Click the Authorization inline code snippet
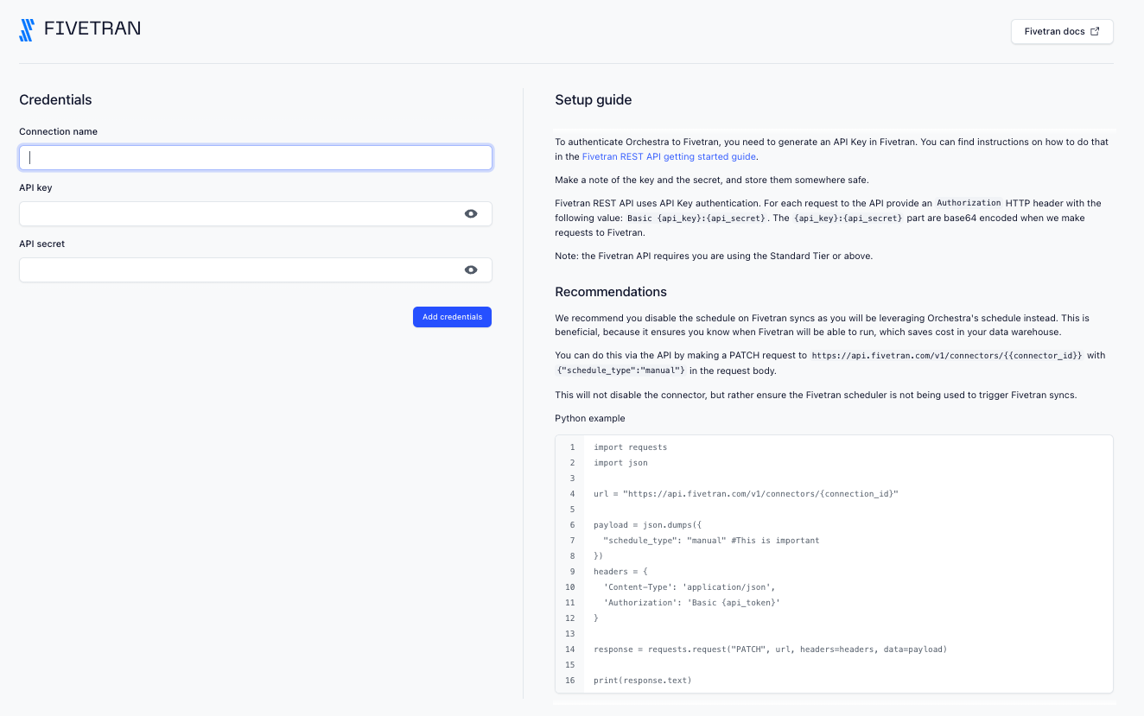 click(x=969, y=203)
